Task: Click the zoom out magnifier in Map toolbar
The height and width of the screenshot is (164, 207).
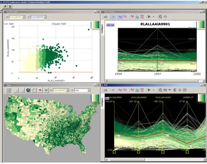Action: [x=22, y=90]
